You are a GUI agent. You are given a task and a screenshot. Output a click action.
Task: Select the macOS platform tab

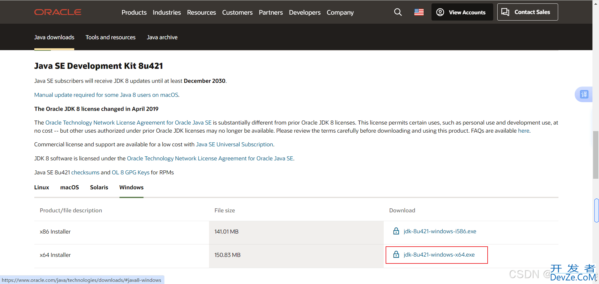tap(70, 187)
